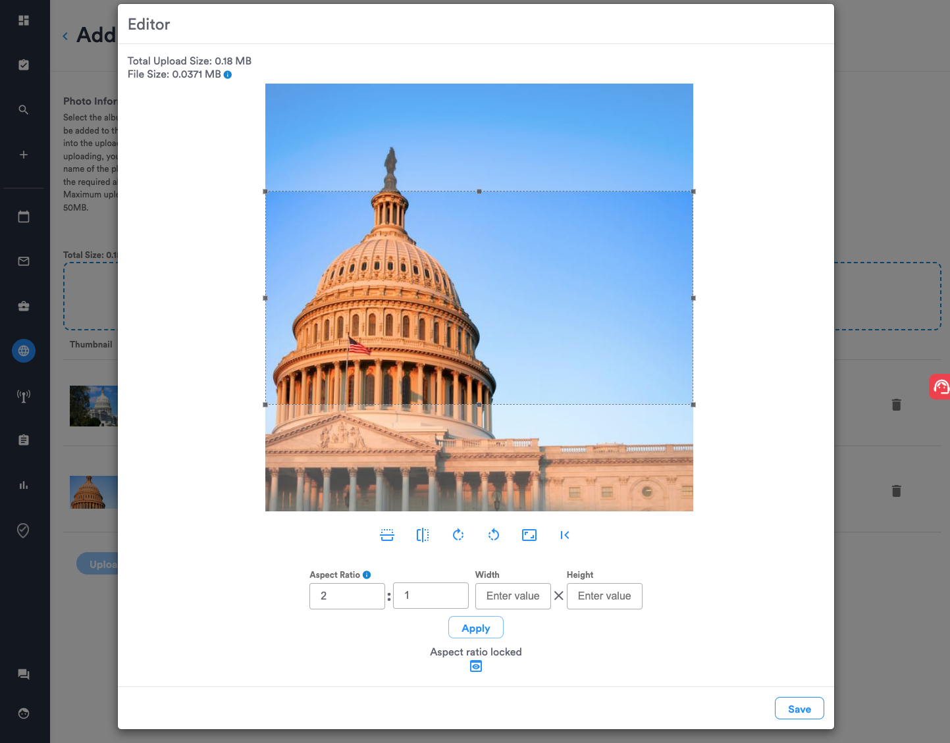The height and width of the screenshot is (743, 950).
Task: Toggle the aspect ratio lock eye icon
Action: pyautogui.click(x=475, y=666)
